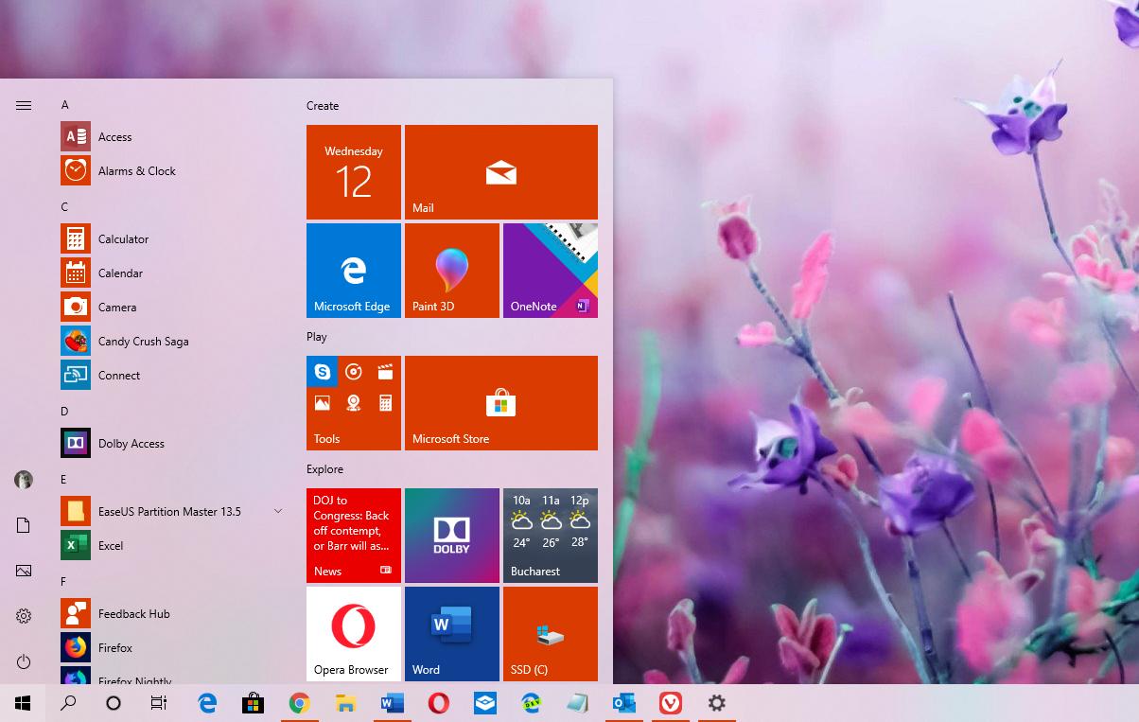Click the letter D group header

pos(65,412)
